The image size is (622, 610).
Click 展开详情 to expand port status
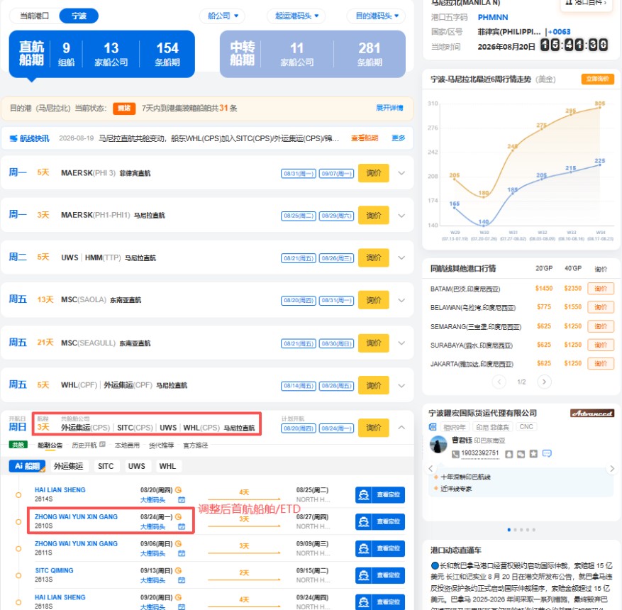pos(389,108)
